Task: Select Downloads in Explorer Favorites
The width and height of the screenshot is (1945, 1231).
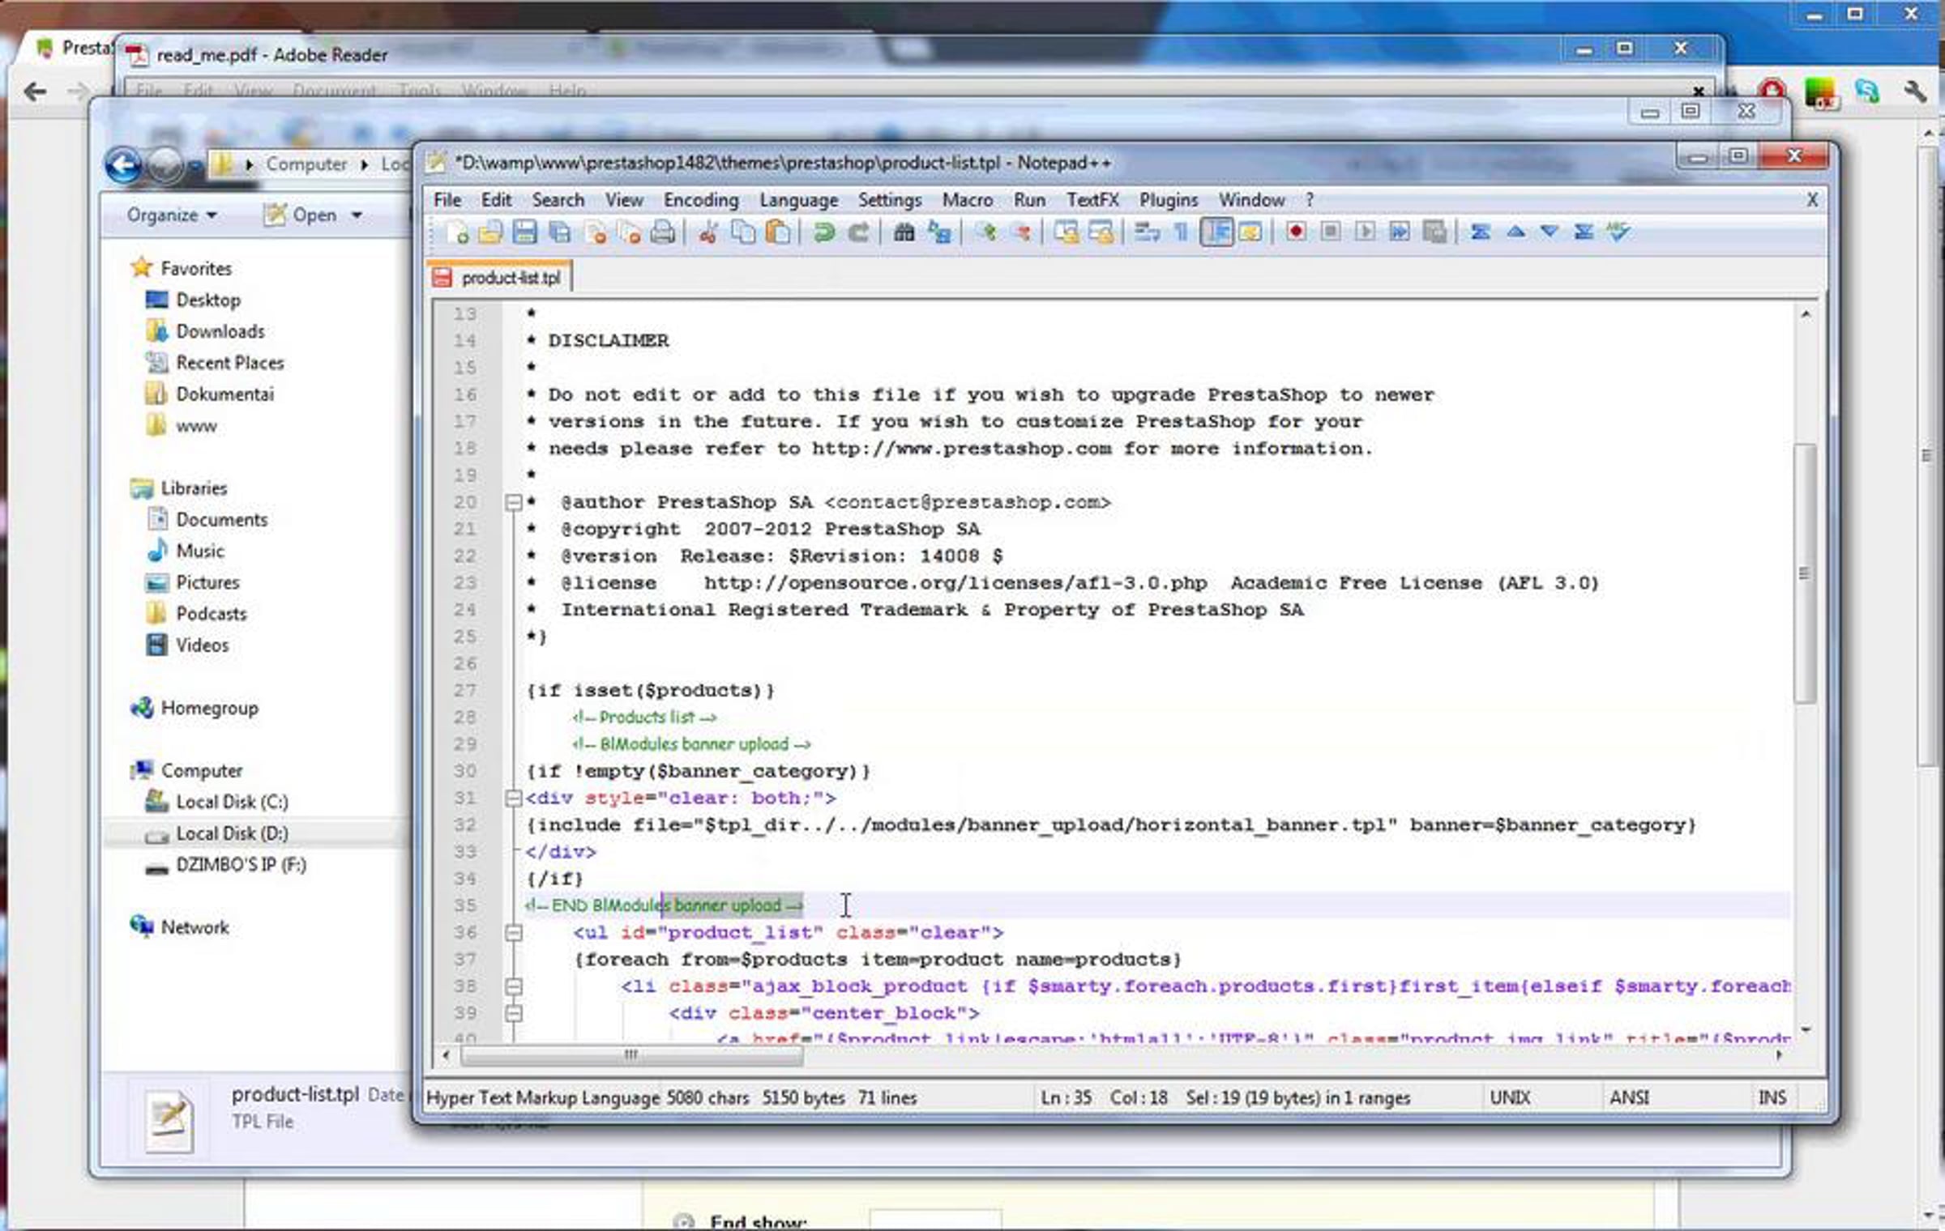Action: click(220, 331)
